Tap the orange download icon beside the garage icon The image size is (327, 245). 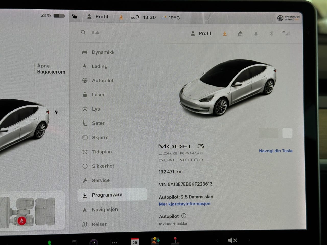[x=225, y=34]
